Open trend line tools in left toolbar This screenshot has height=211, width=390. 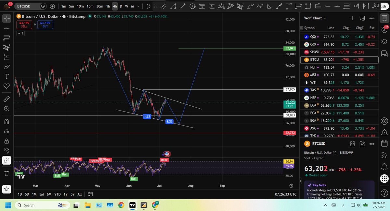(x=6, y=28)
